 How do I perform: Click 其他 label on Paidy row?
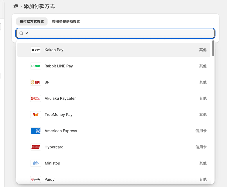[203, 179]
